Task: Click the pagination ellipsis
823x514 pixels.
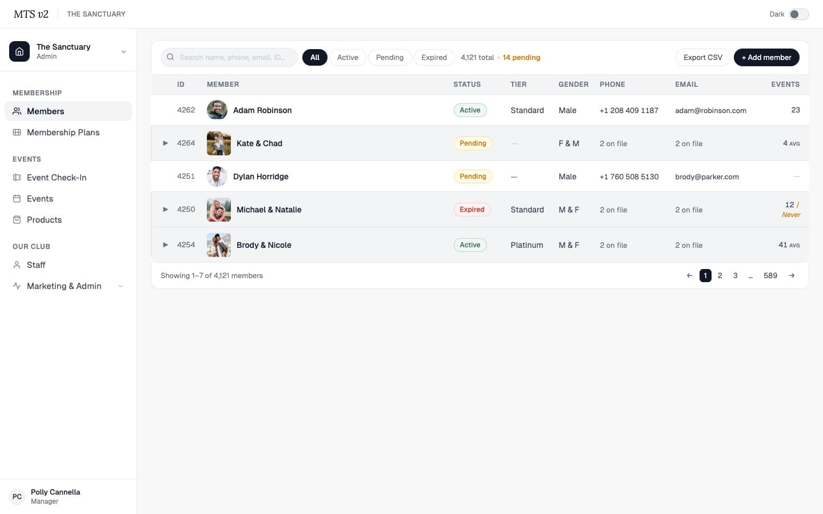Action: click(750, 276)
